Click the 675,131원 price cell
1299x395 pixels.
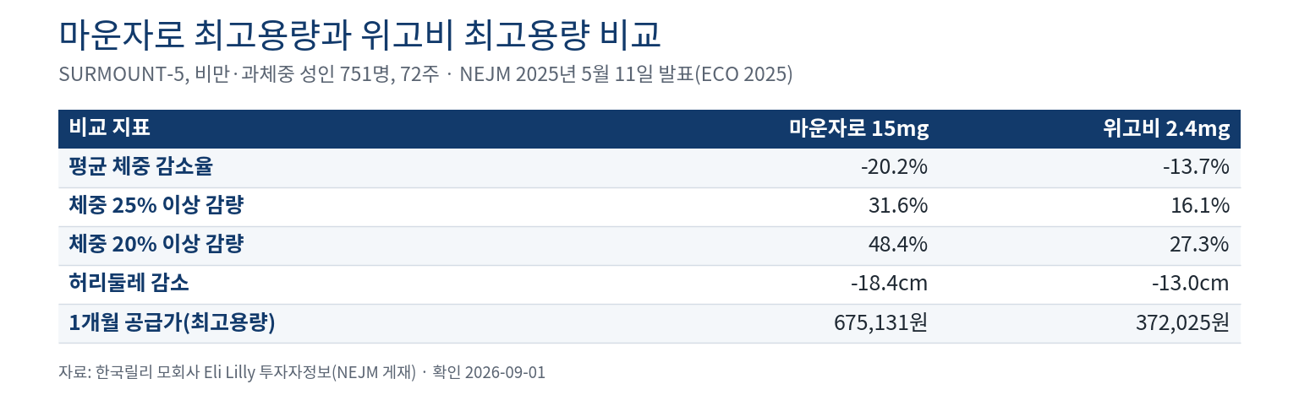[881, 322]
